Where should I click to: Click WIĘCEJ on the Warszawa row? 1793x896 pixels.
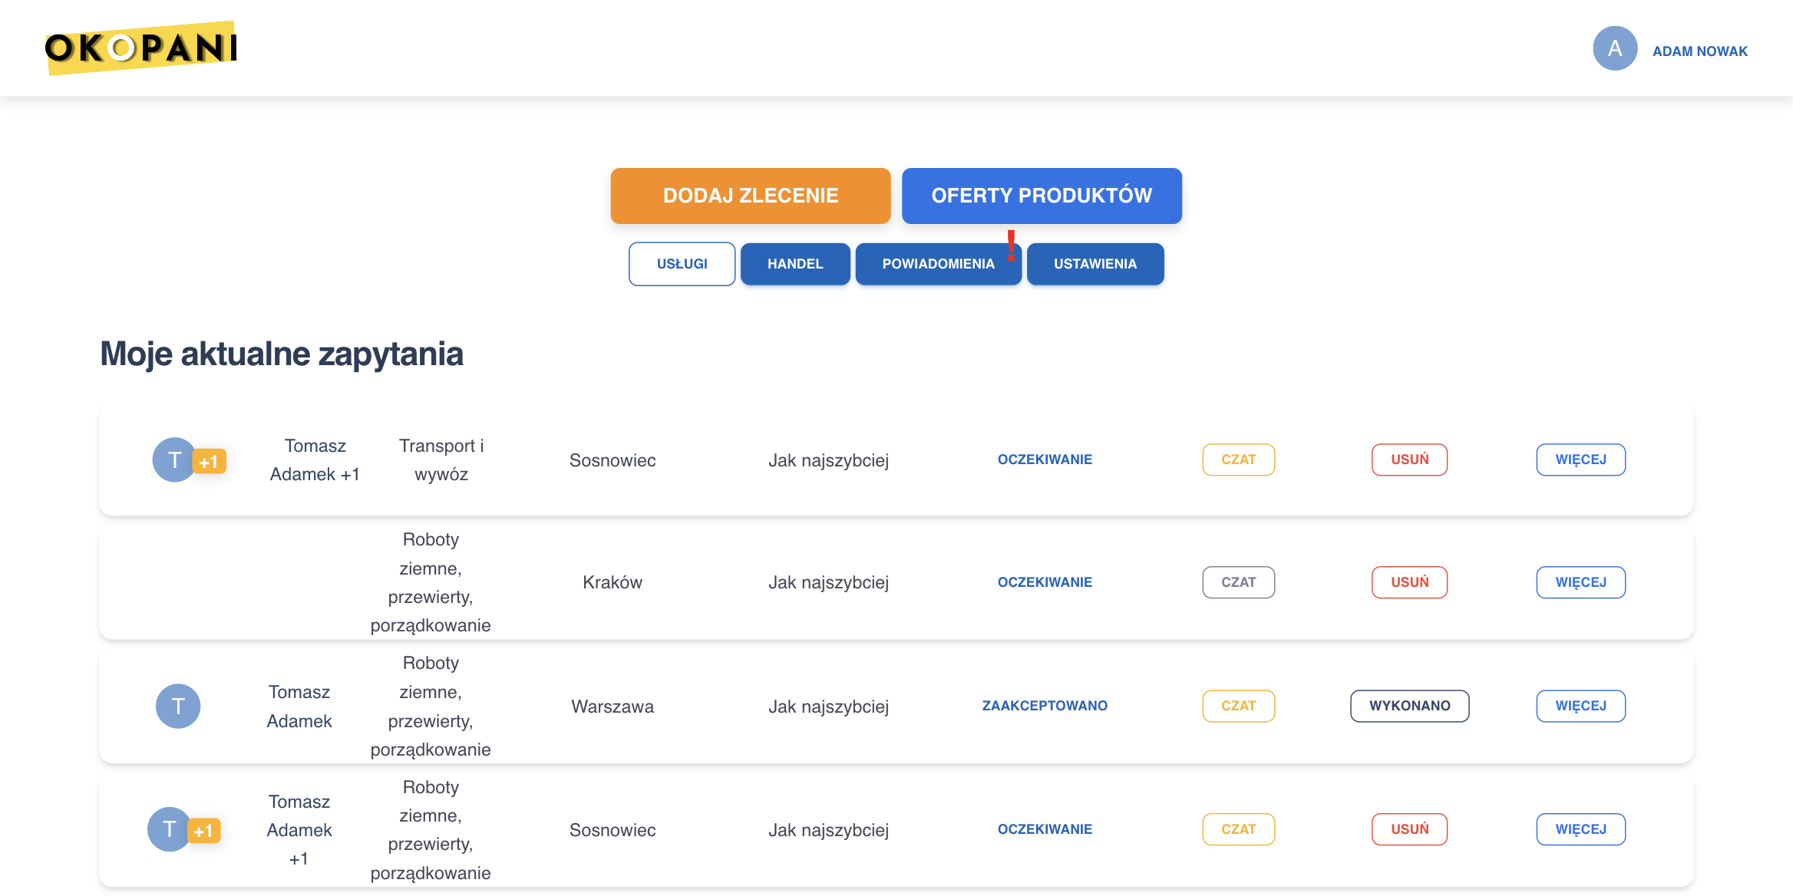(x=1580, y=706)
